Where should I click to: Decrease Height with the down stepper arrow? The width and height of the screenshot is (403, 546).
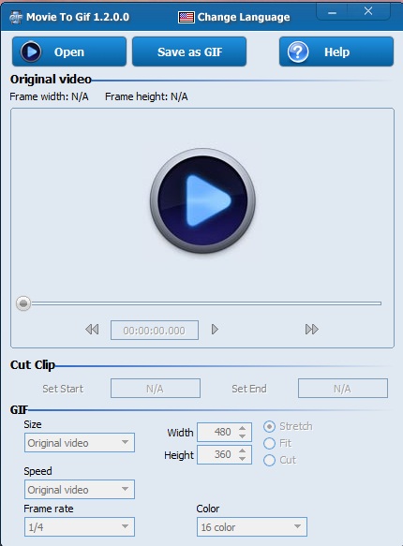click(x=243, y=459)
